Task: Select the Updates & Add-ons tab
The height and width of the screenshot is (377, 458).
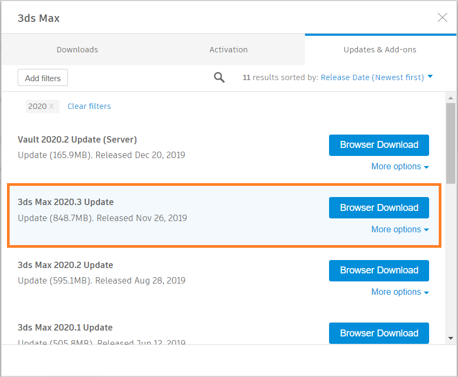Action: [x=380, y=49]
